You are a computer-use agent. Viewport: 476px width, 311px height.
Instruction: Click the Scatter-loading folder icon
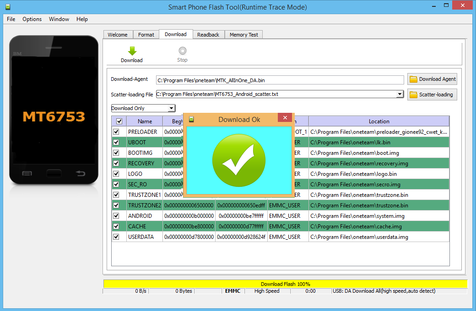click(413, 95)
